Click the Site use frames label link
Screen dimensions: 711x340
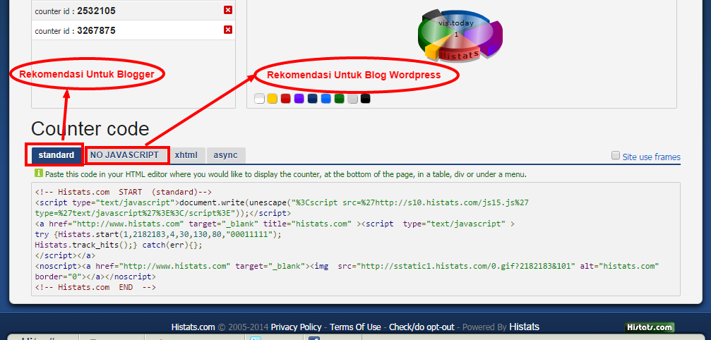(x=651, y=157)
